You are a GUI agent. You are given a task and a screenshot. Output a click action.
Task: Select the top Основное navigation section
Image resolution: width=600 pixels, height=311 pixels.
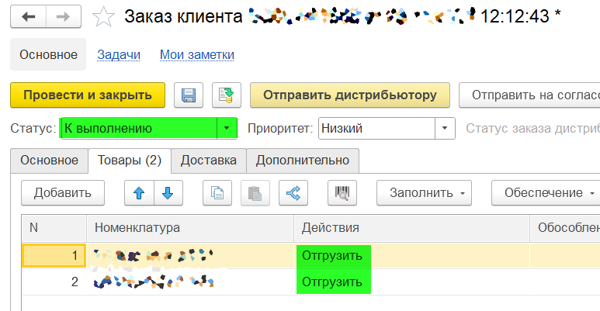pos(48,54)
